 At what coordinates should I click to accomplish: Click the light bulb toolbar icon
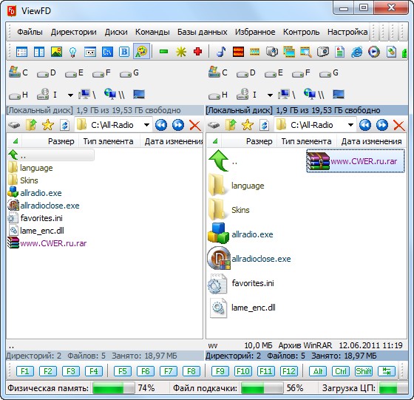point(73,52)
